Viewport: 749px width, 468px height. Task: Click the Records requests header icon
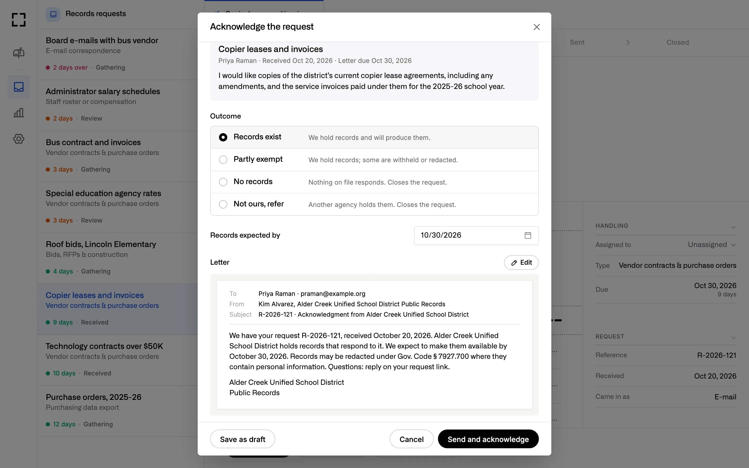(x=53, y=14)
